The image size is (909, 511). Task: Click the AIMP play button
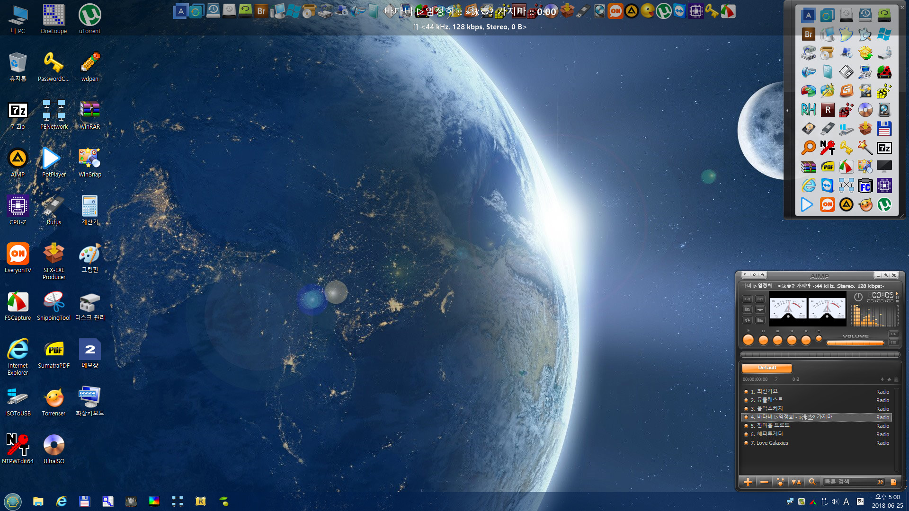(x=748, y=340)
